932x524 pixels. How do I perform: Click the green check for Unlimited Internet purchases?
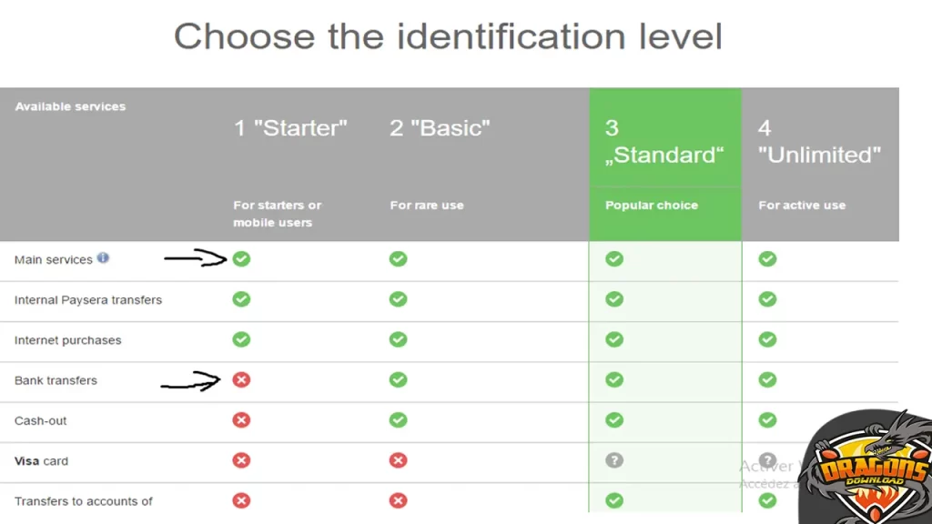767,339
